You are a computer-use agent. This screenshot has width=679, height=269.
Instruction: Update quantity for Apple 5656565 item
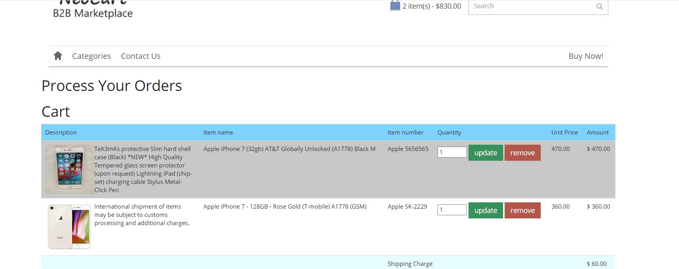(486, 153)
